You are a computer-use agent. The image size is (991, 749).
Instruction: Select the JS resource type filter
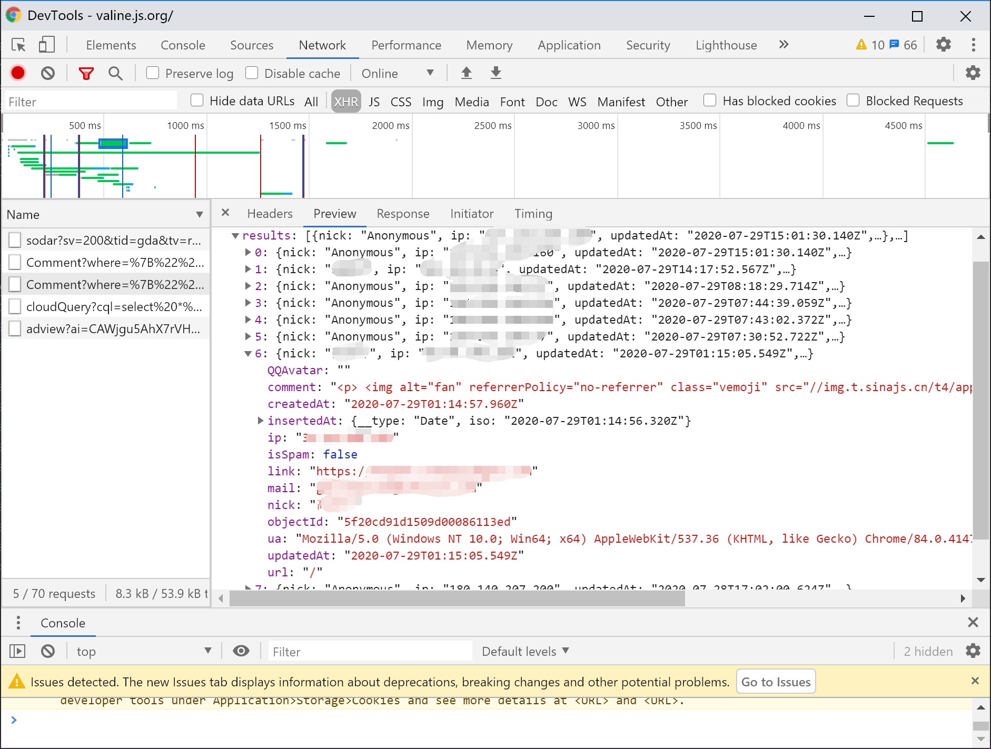click(374, 102)
